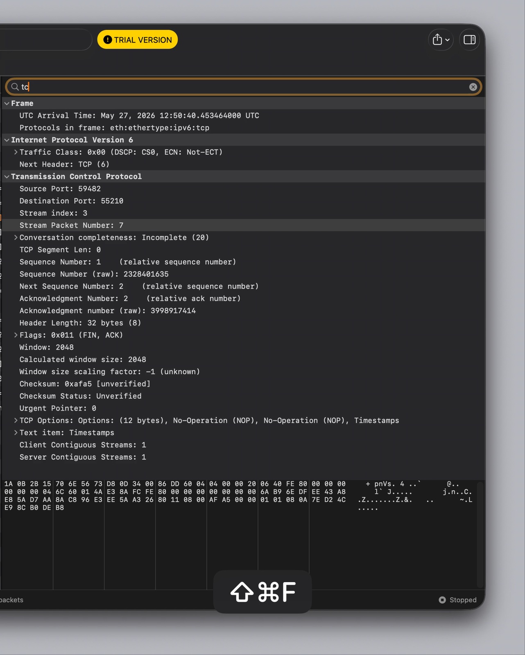
Task: Click the TRIAL VERSION badge
Action: [138, 40]
